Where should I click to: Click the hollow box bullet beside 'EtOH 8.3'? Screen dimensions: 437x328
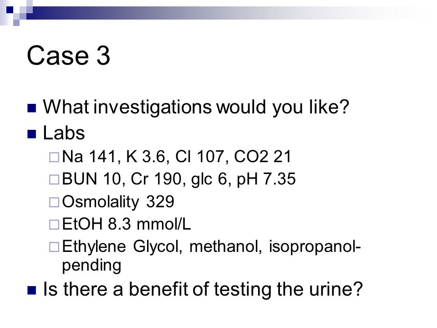(x=54, y=225)
